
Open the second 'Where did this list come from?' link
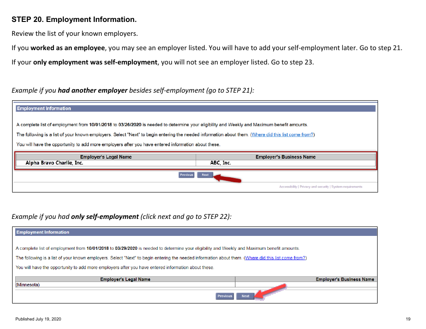pos(275,257)
